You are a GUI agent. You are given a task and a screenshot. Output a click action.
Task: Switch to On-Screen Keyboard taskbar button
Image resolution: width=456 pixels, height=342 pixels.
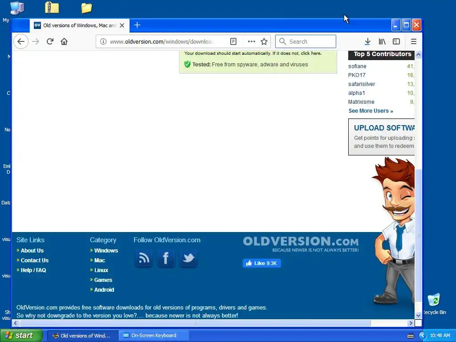click(x=154, y=336)
